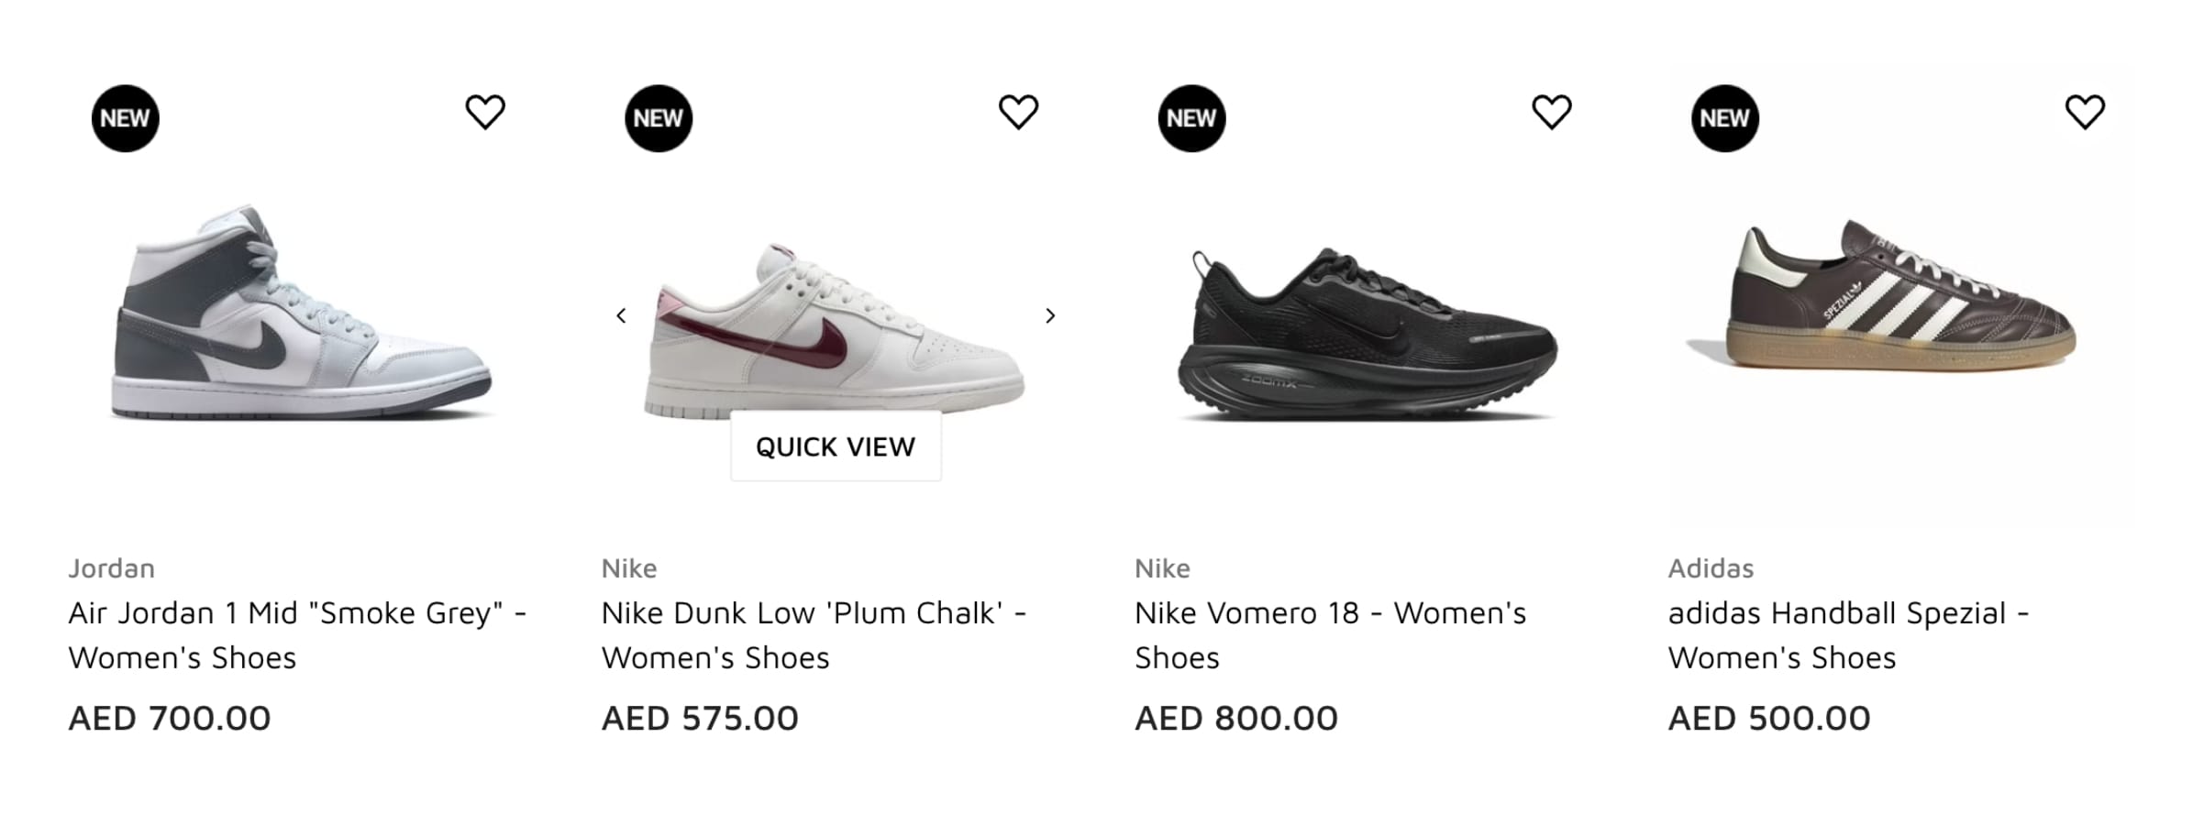Open Quick View for Nike Dunk Low

[835, 446]
